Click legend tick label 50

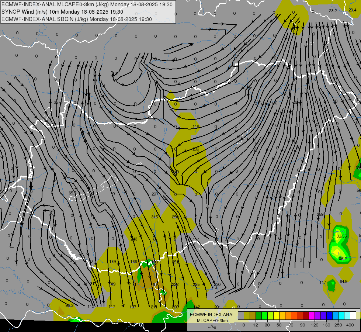279,325
